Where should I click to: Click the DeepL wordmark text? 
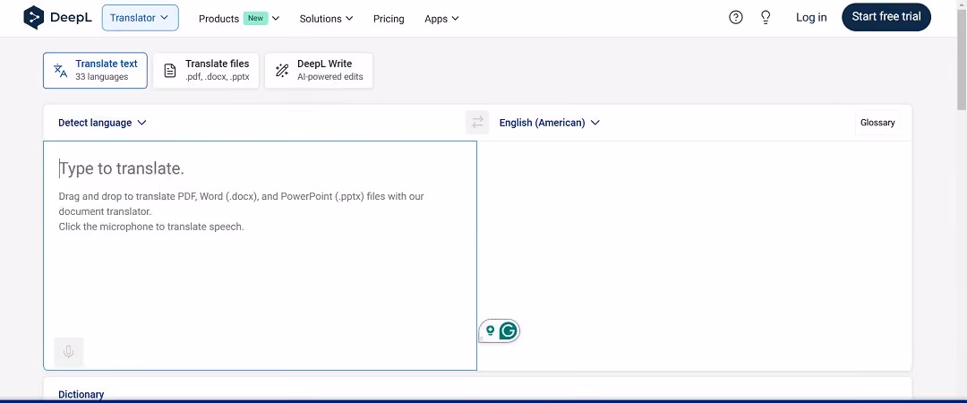71,17
